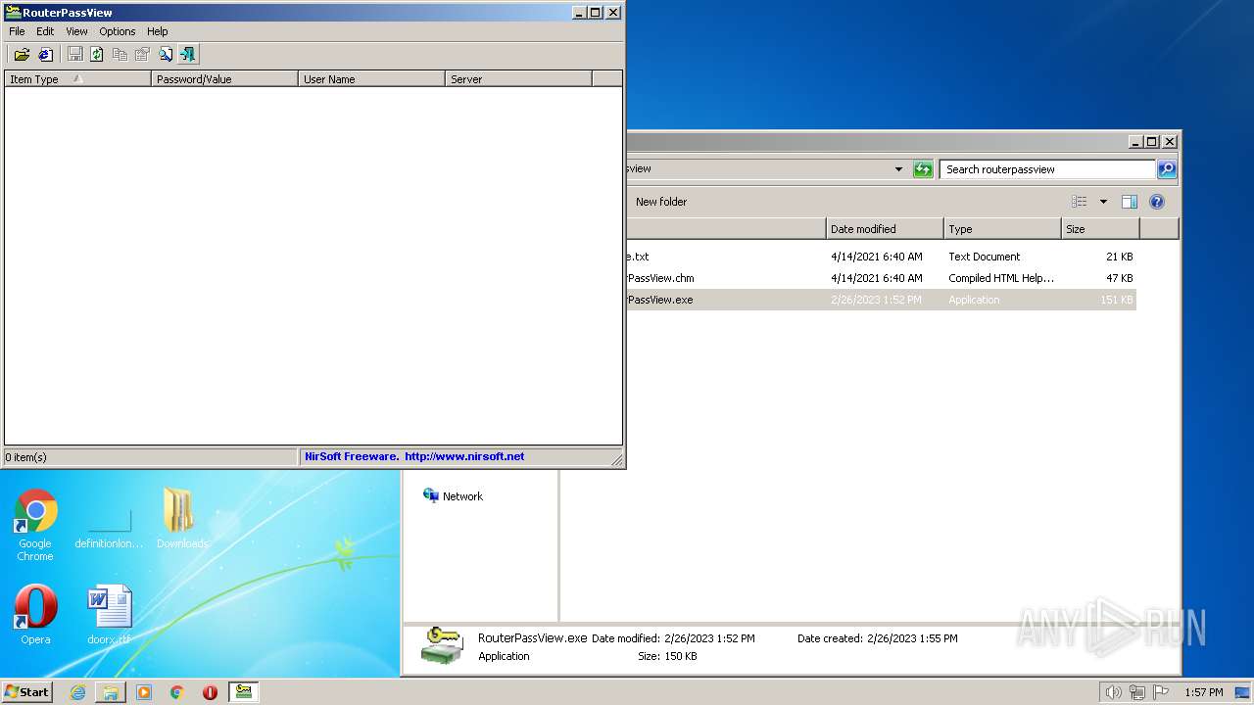The image size is (1254, 705).
Task: Open router file toolbar icon in RouterPassView
Action: click(x=22, y=55)
